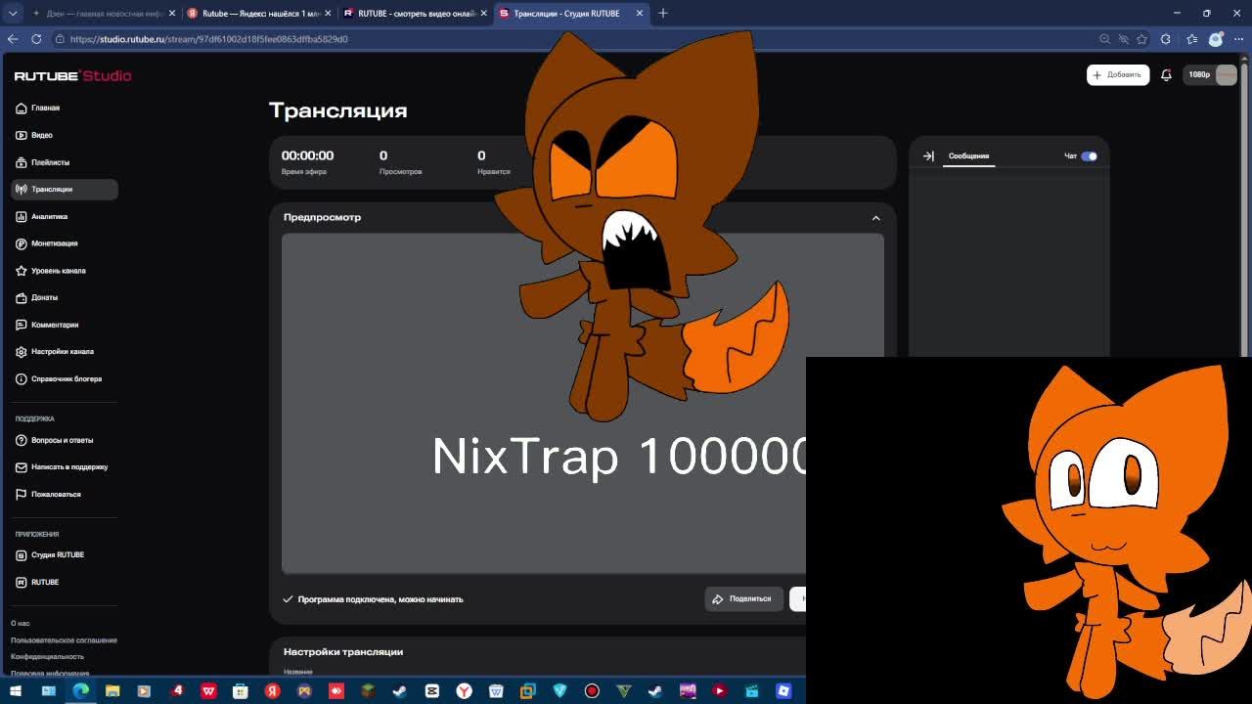The height and width of the screenshot is (704, 1252).
Task: Open Пользовательское соглашение footer link
Action: coord(64,640)
